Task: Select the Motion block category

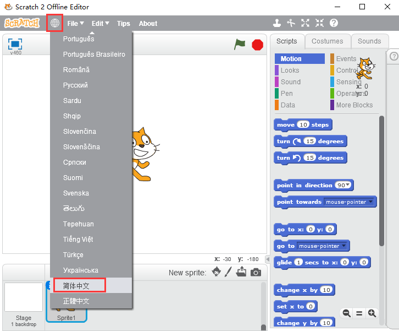Action: coord(300,58)
